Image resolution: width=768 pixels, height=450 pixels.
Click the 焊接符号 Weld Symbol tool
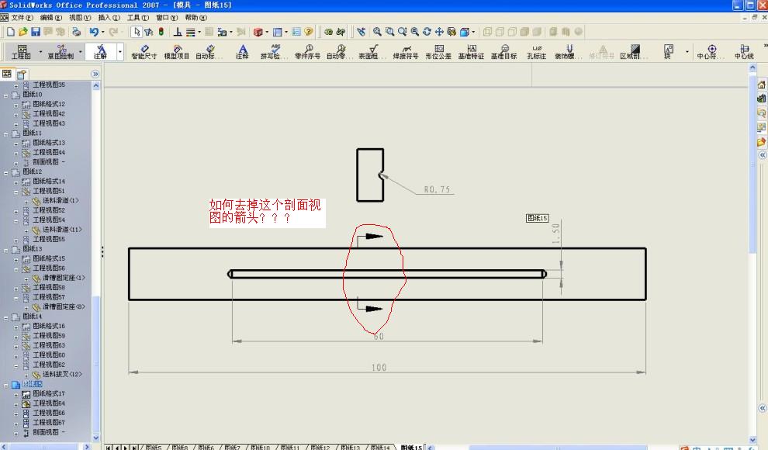click(x=406, y=52)
